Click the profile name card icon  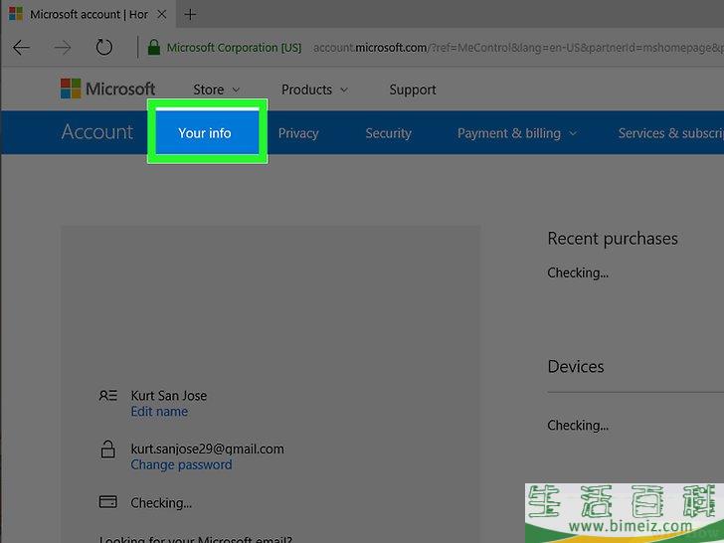coord(108,396)
